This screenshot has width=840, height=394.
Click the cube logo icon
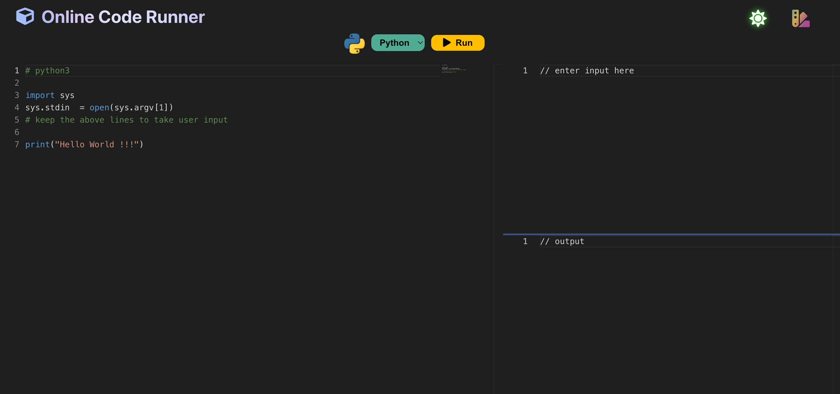(25, 16)
